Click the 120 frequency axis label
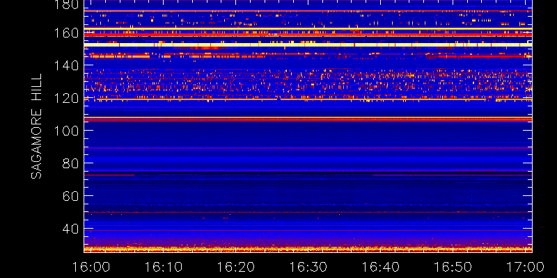The image size is (557, 278). click(65, 98)
